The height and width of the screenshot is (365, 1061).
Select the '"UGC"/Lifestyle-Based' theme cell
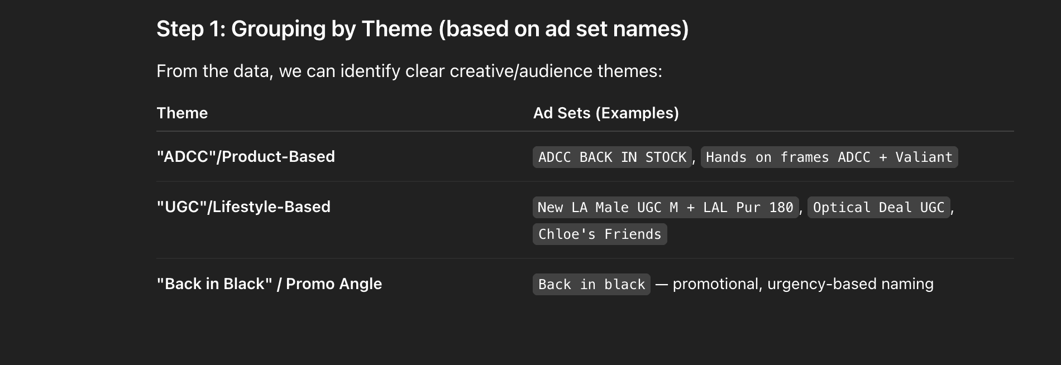243,207
